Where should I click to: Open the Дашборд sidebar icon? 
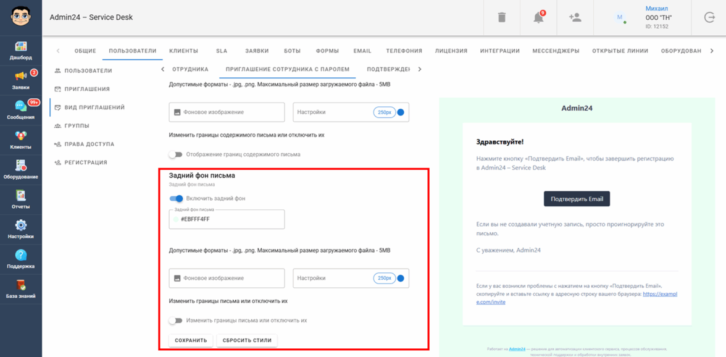21,47
